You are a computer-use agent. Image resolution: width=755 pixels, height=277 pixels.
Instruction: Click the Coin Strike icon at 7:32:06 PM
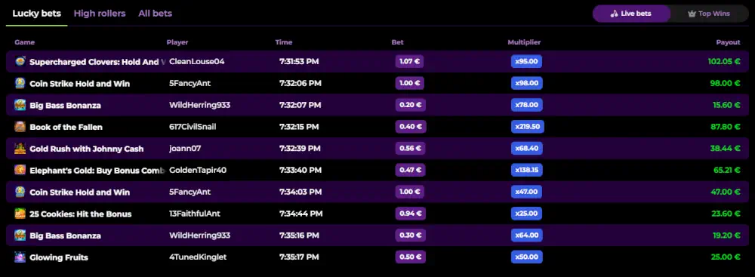(20, 83)
